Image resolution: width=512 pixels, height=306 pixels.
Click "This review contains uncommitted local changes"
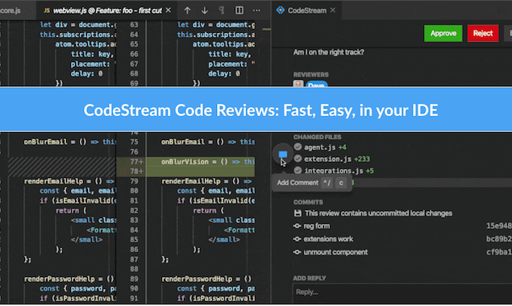(x=378, y=213)
